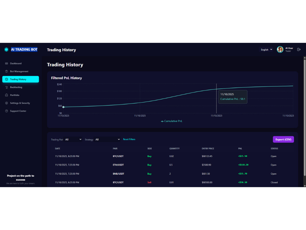Screen dimensions: 306x230
Task: Click the AI TRADING BOT title text
Action: 24,49
